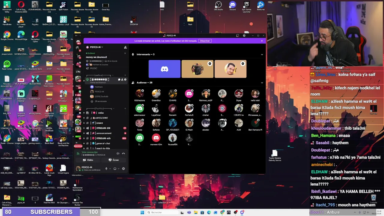384x216 pixels.
Task: Mute the microphone in the user panel
Action: (106, 169)
